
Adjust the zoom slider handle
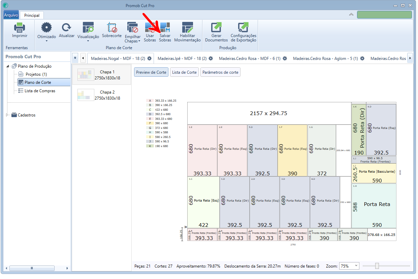point(377,266)
